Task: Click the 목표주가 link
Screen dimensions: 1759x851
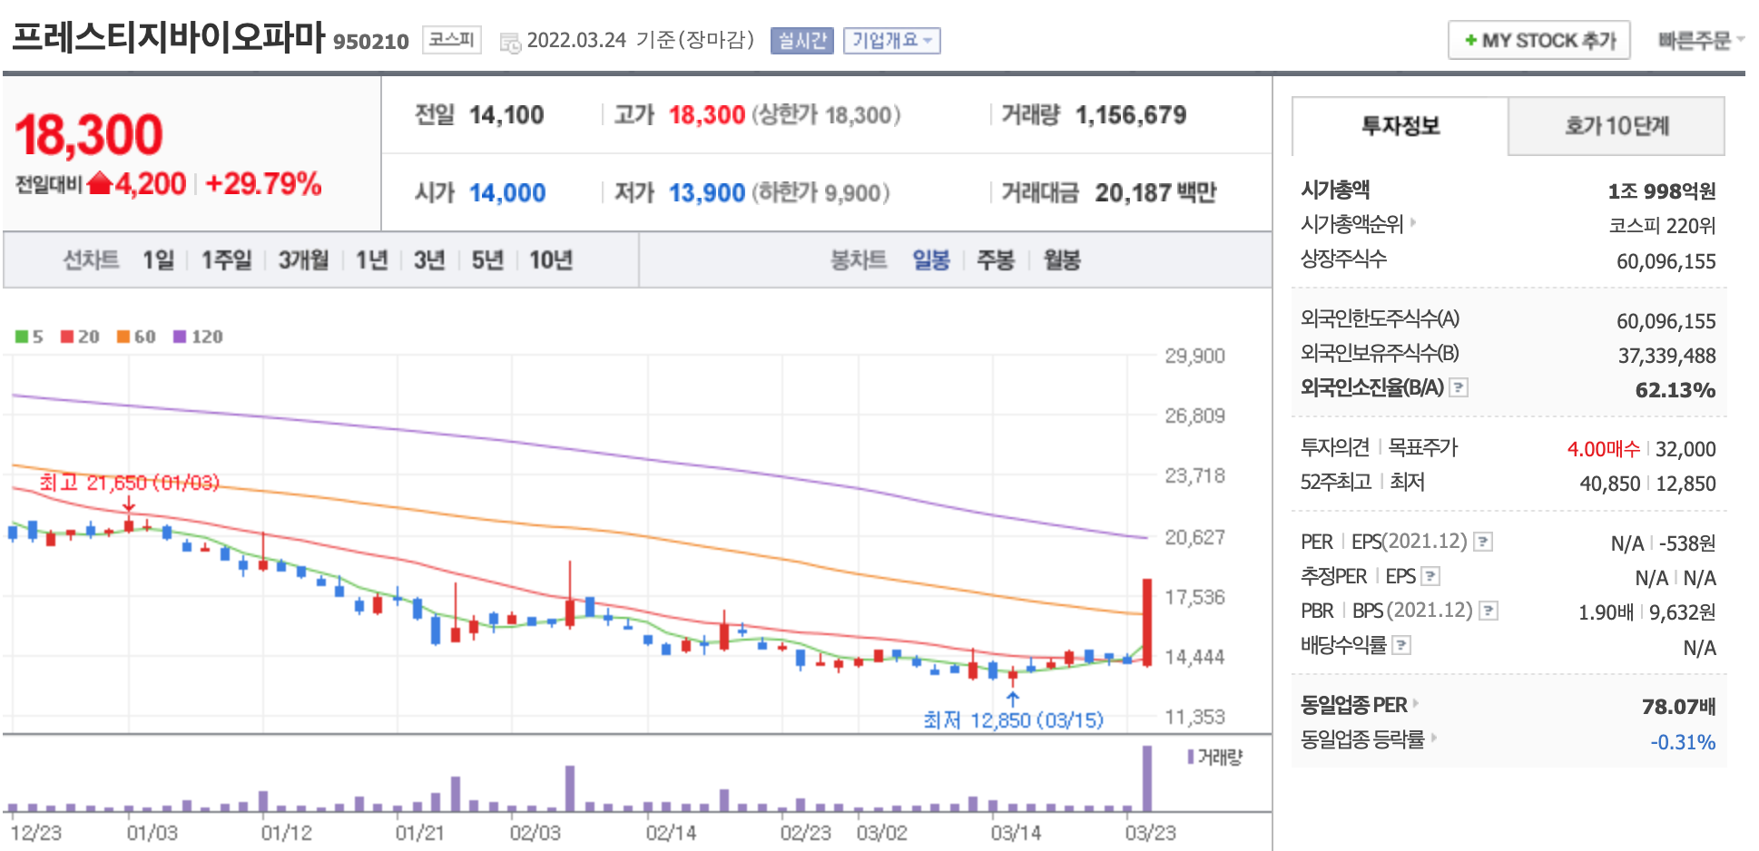Action: tap(1422, 447)
